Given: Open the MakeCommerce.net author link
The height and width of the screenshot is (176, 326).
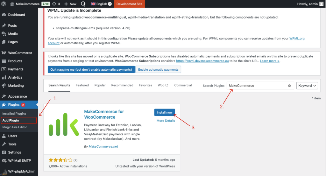Looking at the screenshot, I should click(x=103, y=146).
